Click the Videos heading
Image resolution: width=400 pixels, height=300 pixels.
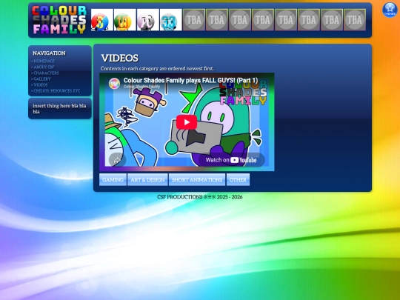(x=120, y=59)
